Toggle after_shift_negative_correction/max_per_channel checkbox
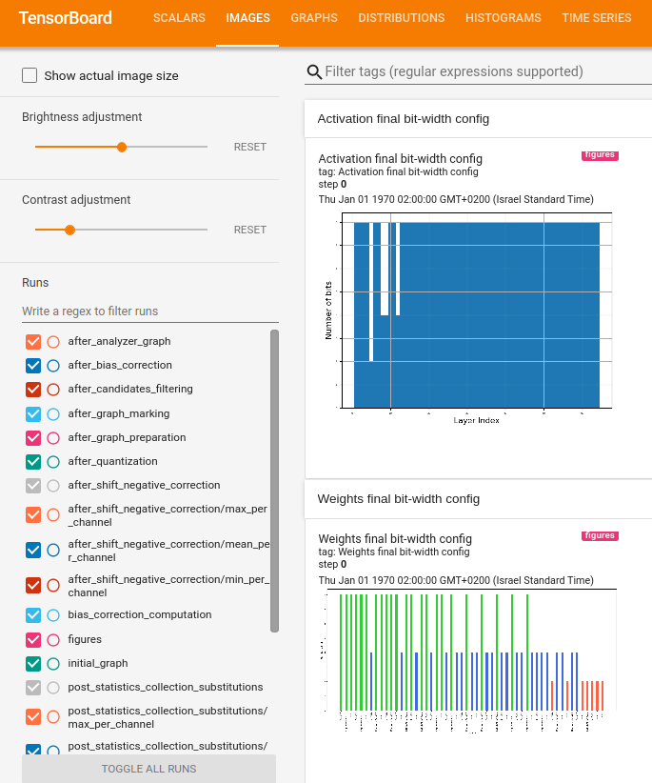Viewport: 652px width, 783px height. 33,514
